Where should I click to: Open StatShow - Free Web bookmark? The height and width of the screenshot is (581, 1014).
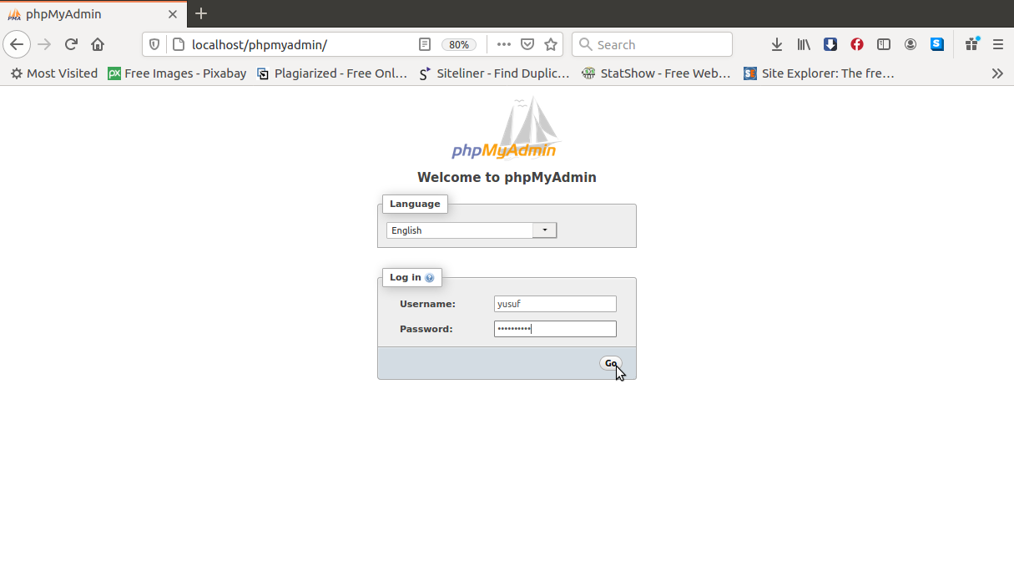click(x=657, y=73)
